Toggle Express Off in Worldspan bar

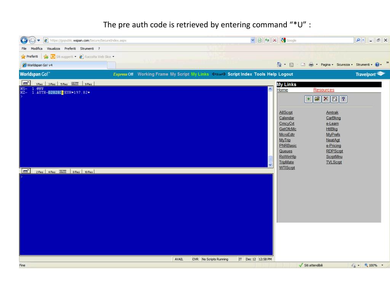123,74
